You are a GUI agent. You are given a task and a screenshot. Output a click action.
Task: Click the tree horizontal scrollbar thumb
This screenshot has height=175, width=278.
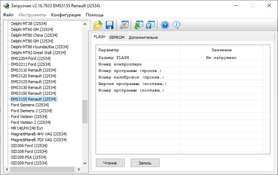(x=42, y=169)
